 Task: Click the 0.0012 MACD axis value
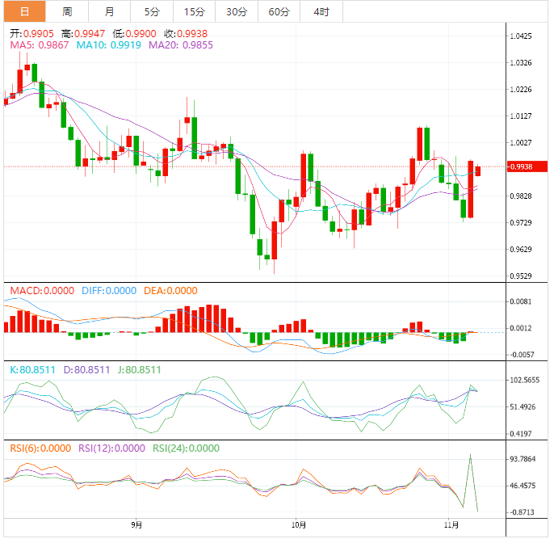[x=520, y=328]
